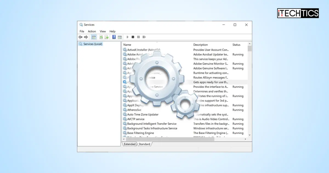Minimize the Services window
This screenshot has width=329, height=173.
223,25
